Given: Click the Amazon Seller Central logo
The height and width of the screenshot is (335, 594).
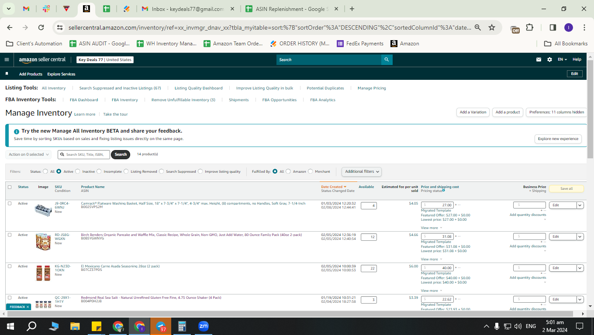Looking at the screenshot, I should (42, 60).
